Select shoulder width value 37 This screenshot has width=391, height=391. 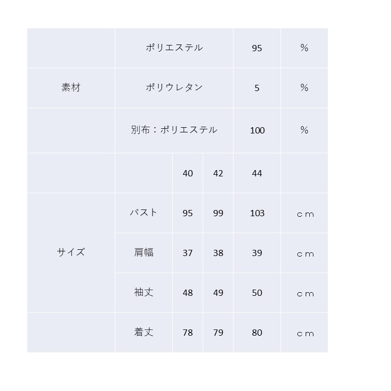[188, 252]
